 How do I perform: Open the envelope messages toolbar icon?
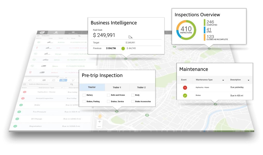click(44, 80)
